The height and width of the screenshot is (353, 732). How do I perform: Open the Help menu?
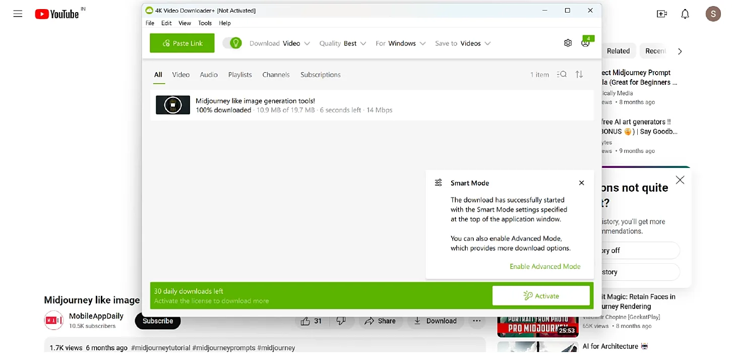(x=225, y=23)
